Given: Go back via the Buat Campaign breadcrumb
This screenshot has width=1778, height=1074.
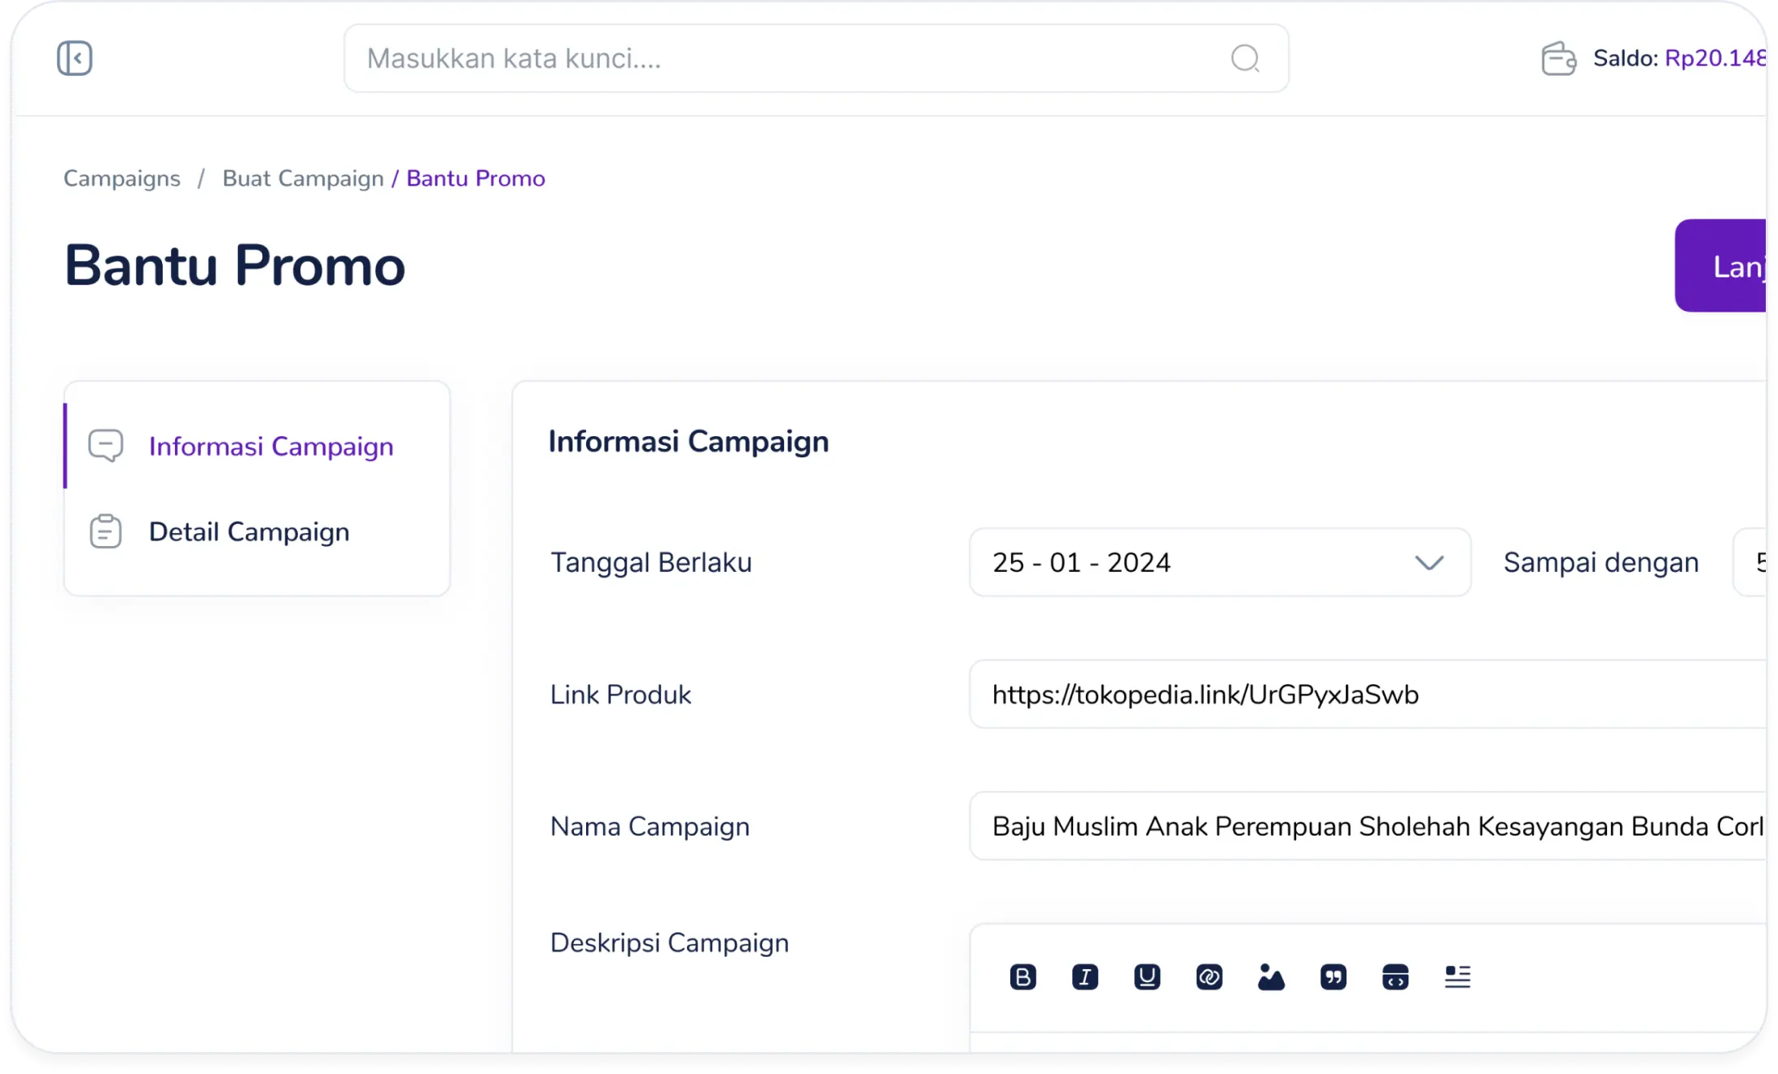Looking at the screenshot, I should (x=302, y=178).
